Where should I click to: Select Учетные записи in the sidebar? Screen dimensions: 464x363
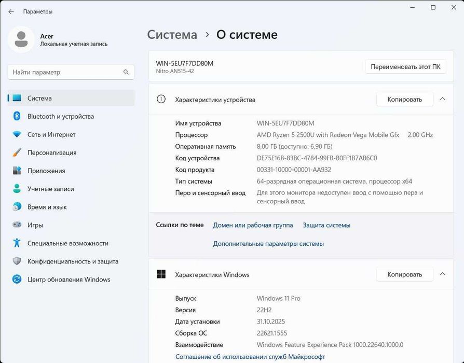[50, 189]
